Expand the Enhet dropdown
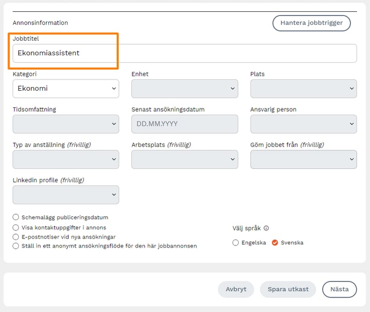370x312 pixels. click(x=184, y=89)
